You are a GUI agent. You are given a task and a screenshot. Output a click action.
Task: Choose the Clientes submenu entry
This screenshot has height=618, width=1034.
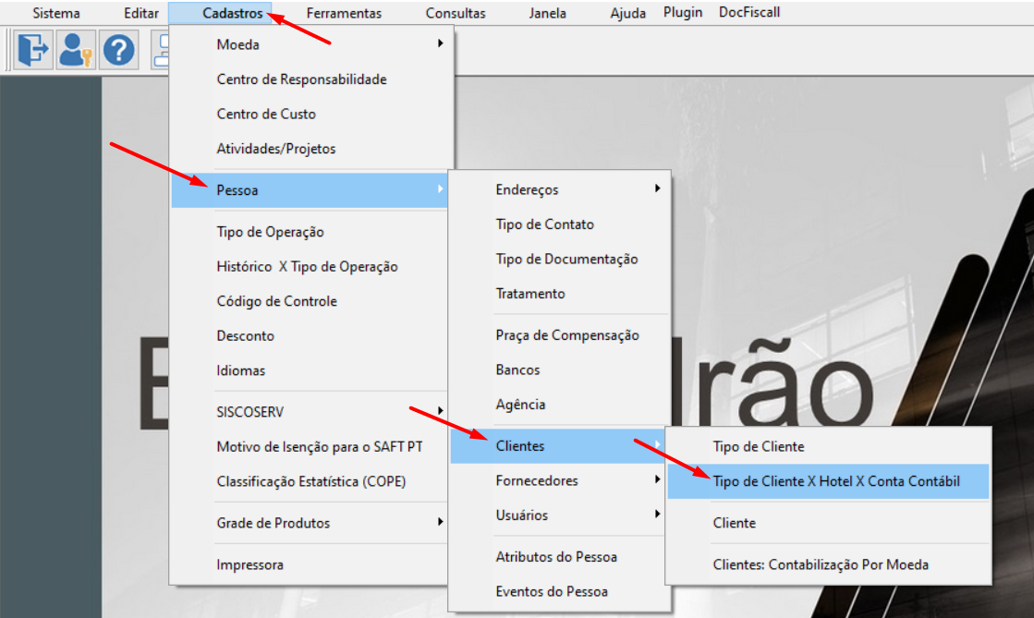coord(559,446)
